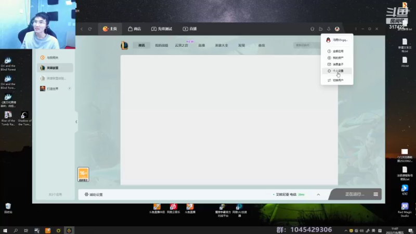Click the Windows Start button
This screenshot has height=234, width=416.
click(x=5, y=230)
